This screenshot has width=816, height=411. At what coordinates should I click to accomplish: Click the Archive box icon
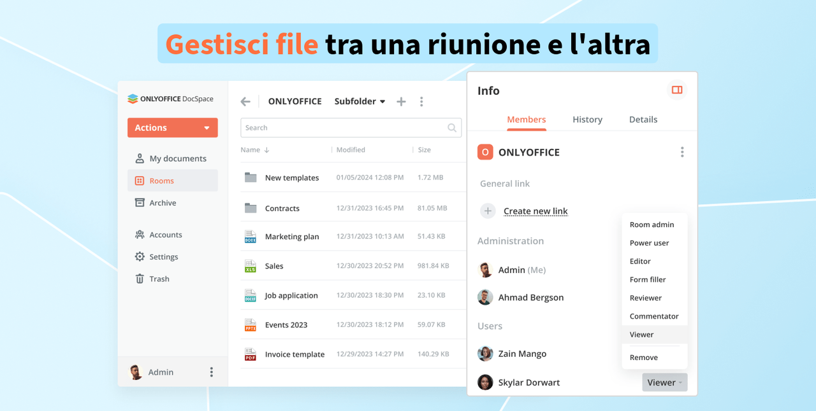140,203
